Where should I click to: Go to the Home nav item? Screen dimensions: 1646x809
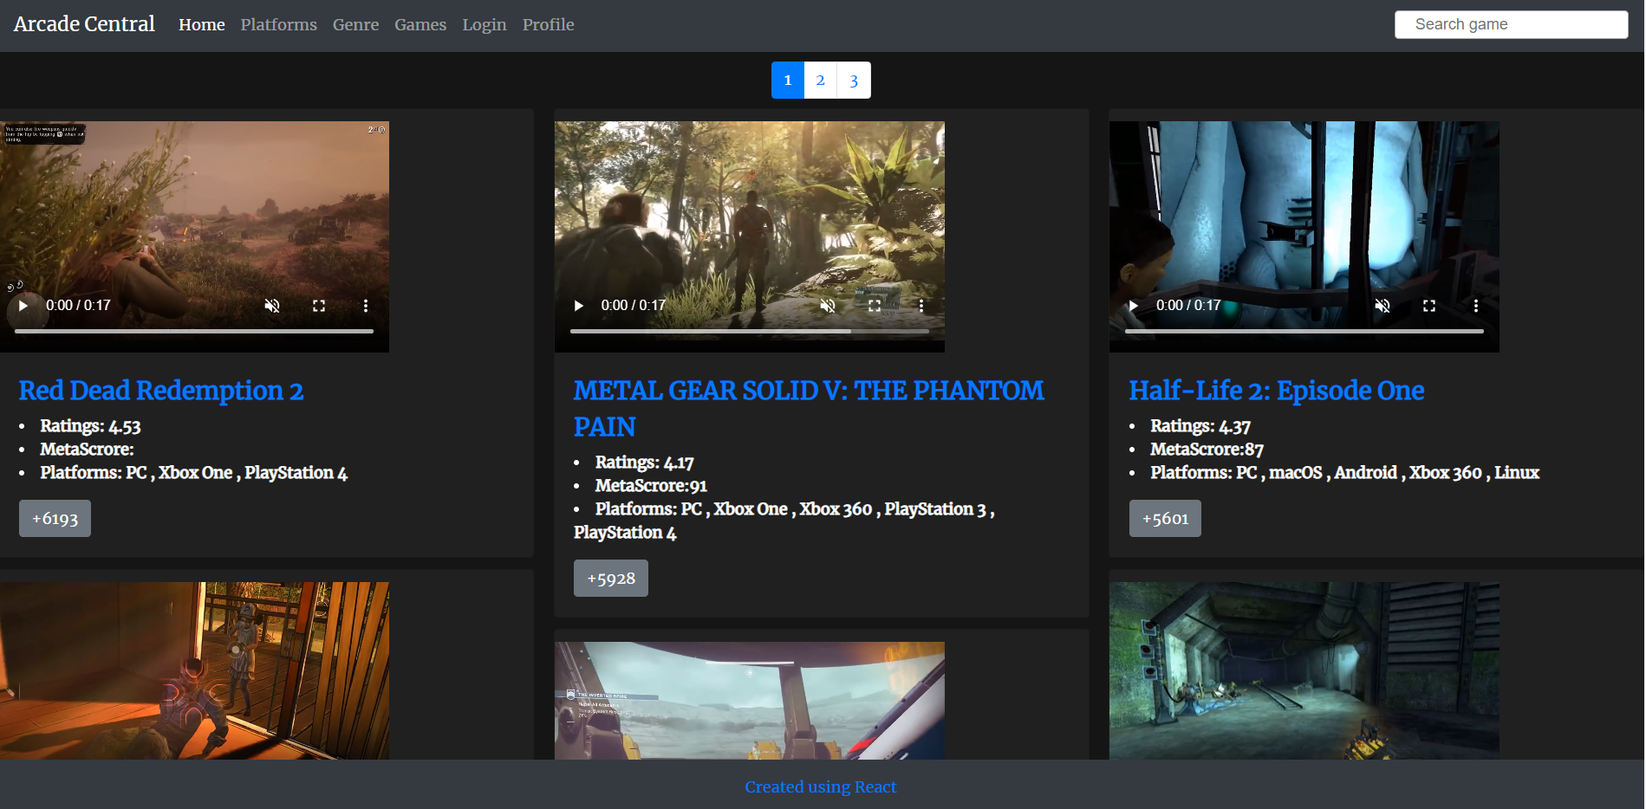click(202, 25)
